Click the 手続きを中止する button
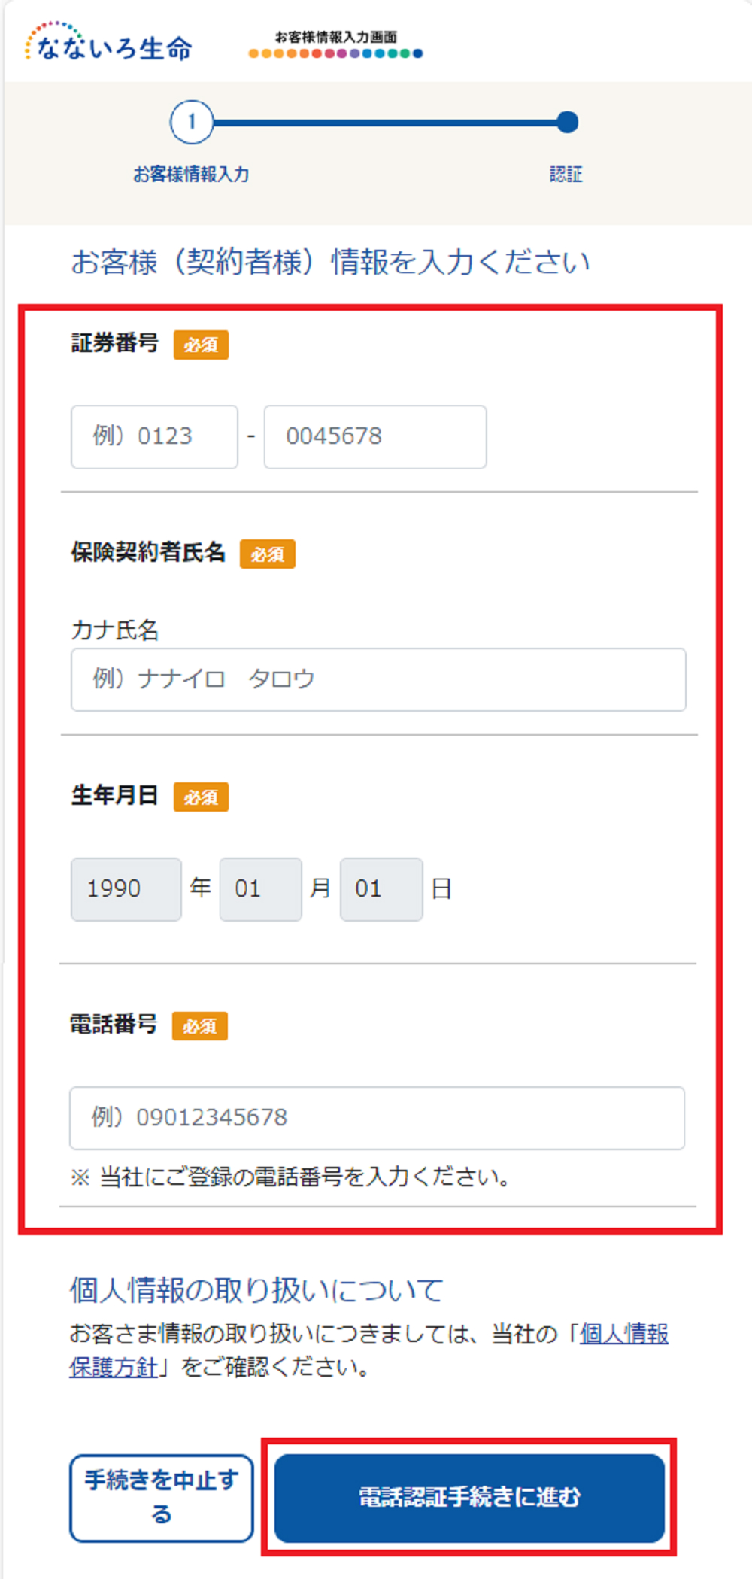Screen dimensions: 752x1579 (x=162, y=1498)
